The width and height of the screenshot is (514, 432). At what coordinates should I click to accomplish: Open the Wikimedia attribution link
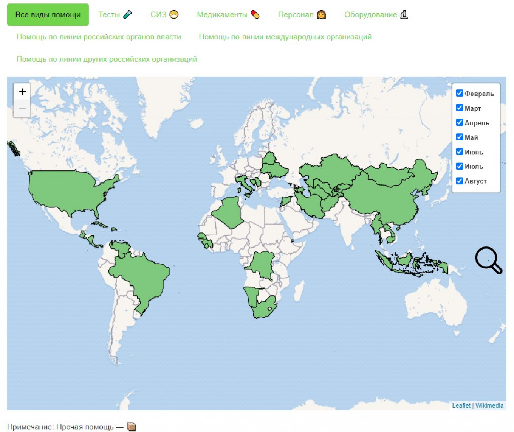[489, 405]
